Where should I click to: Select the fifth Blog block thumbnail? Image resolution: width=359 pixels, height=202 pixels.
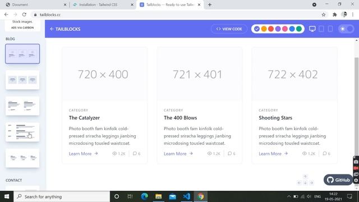22,158
